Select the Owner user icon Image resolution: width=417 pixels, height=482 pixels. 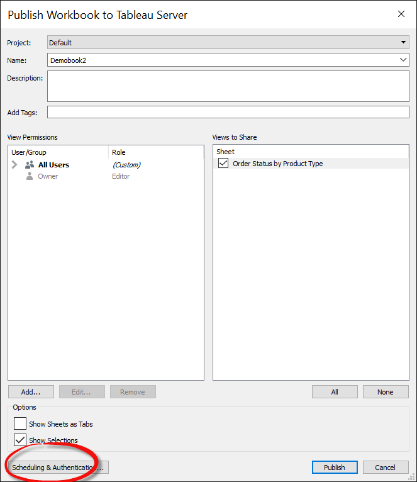tap(30, 176)
